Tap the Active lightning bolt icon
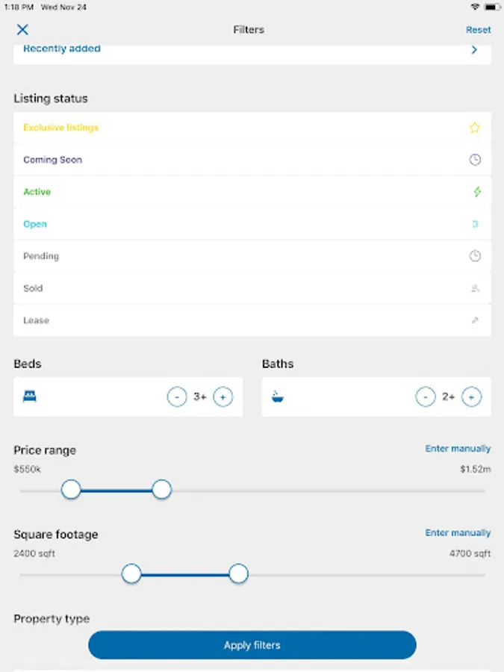 tap(477, 192)
